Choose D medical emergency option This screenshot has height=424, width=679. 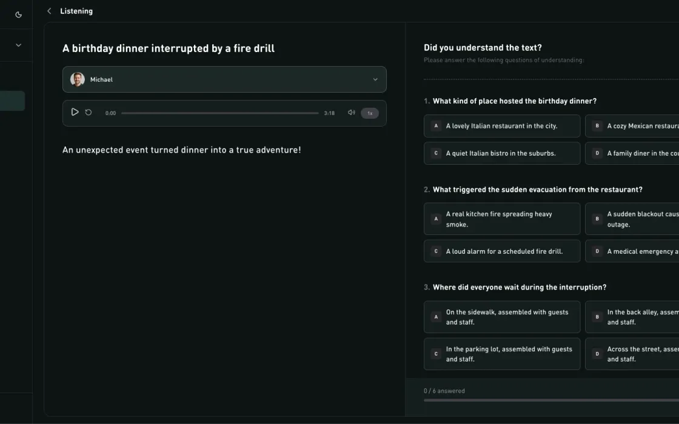632,251
